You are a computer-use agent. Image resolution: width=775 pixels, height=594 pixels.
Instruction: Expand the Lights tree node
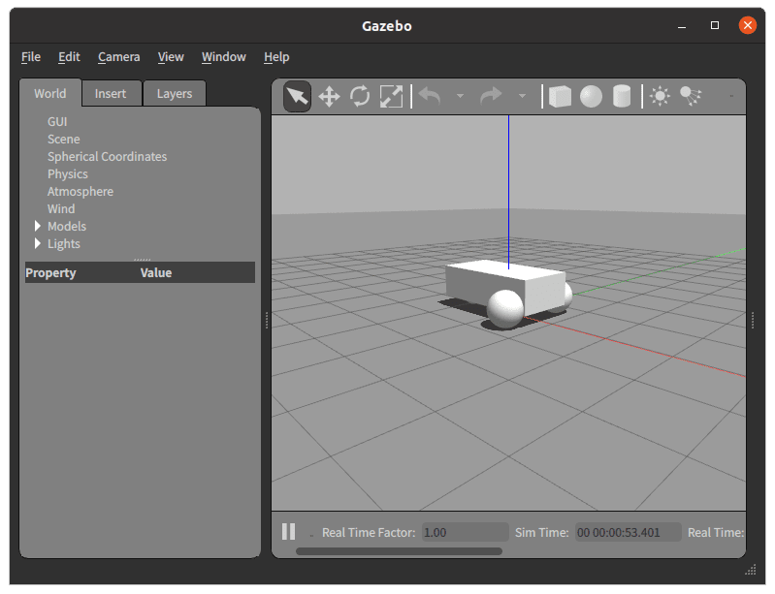(38, 243)
